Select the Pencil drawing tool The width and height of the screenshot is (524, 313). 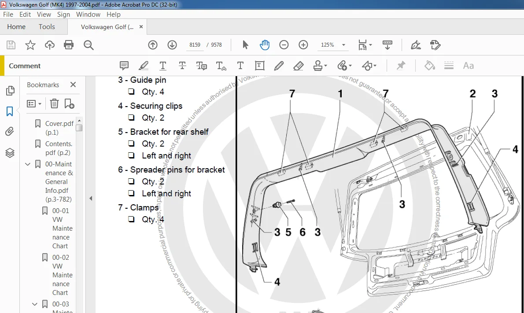pos(279,66)
